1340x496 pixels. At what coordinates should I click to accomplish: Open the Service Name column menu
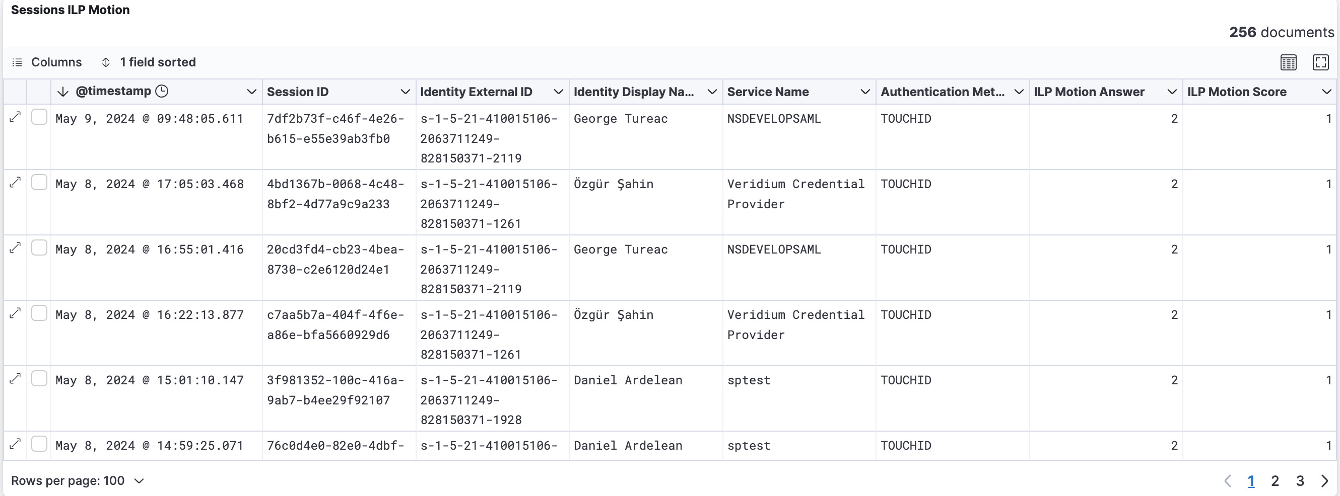point(865,92)
